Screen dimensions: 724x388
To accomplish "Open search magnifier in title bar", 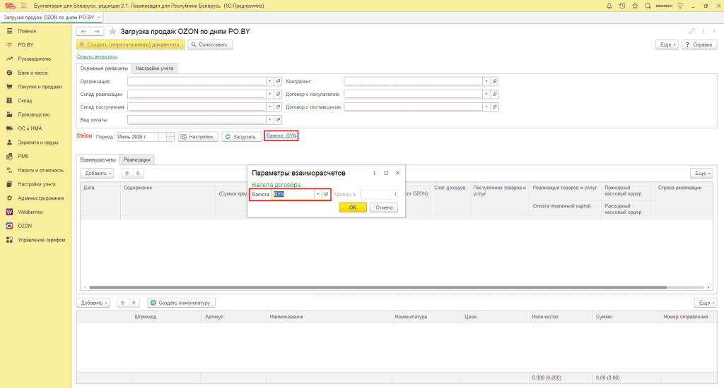I will (x=648, y=6).
